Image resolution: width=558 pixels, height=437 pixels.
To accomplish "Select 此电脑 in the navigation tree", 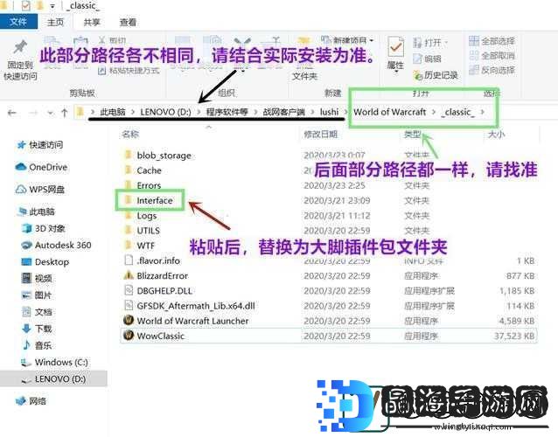I will (36, 212).
